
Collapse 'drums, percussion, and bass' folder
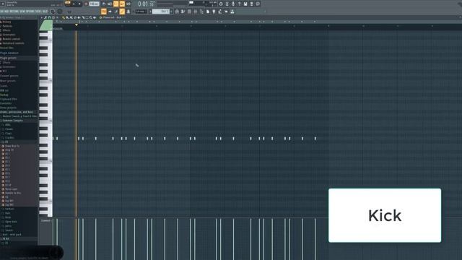tap(17, 112)
